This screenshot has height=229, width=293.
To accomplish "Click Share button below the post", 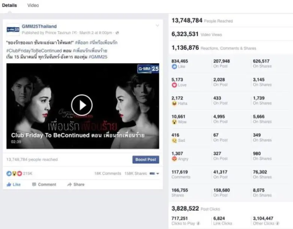I will (76, 184).
